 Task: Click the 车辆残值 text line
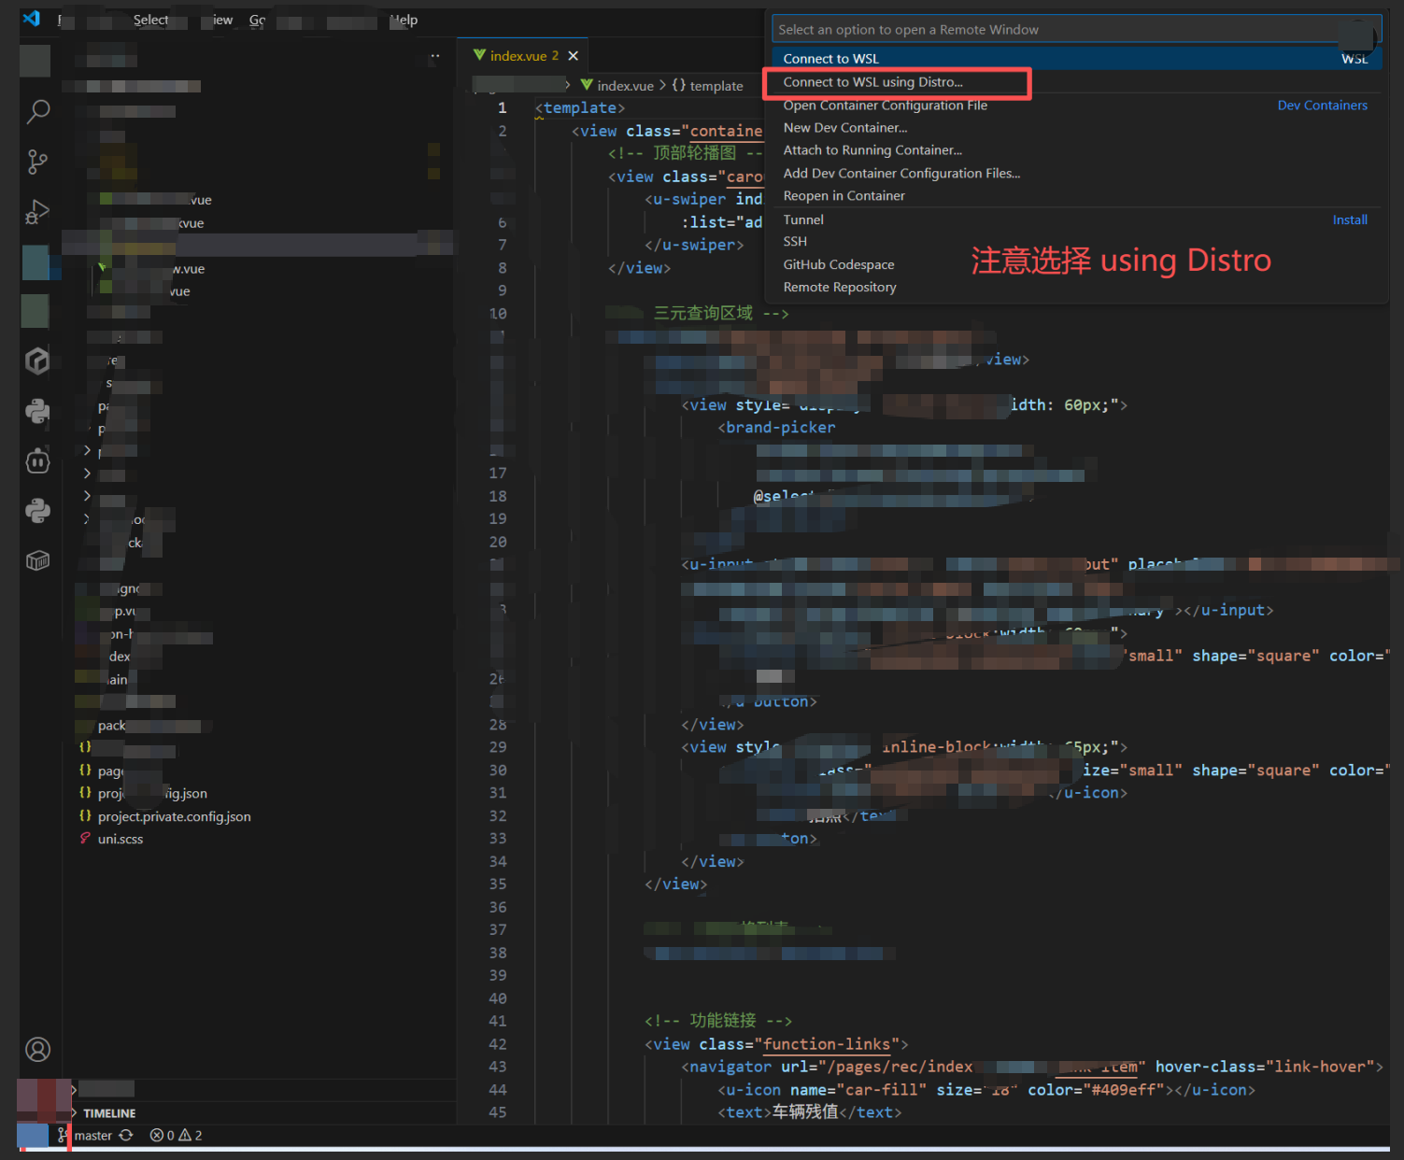coord(809,1112)
